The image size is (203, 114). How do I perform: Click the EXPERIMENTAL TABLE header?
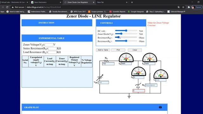(x=57, y=38)
